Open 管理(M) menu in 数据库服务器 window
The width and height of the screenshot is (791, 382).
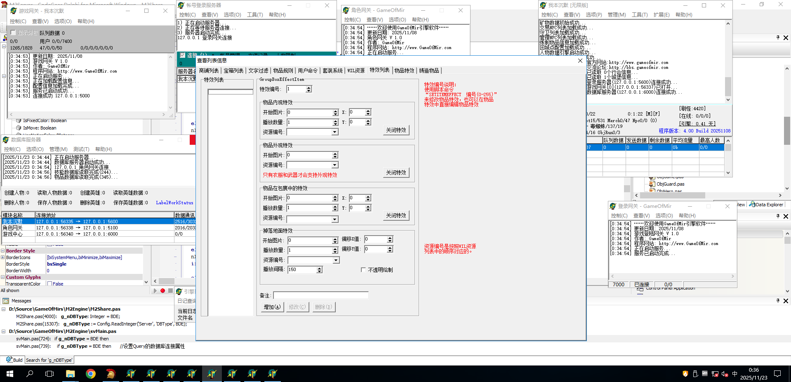(58, 149)
